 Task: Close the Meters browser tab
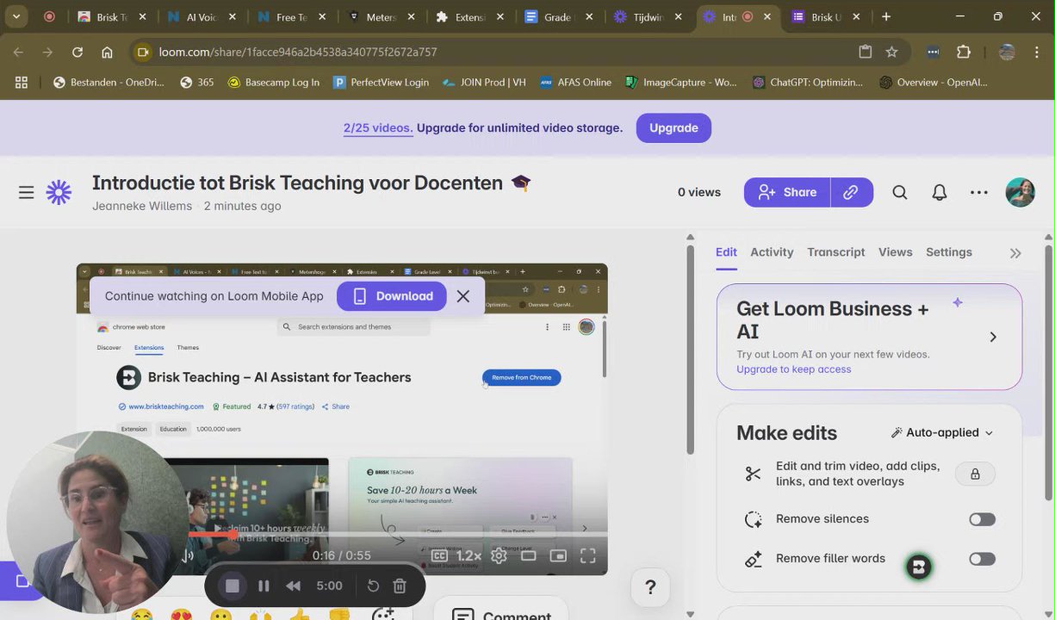tap(412, 16)
